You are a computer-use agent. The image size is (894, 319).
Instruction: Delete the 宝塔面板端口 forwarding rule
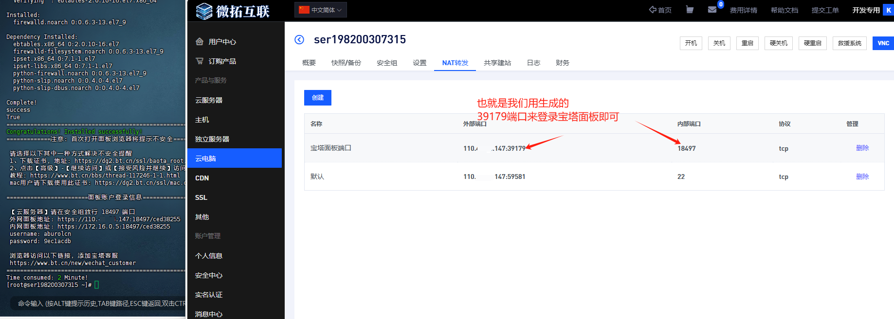pos(862,148)
